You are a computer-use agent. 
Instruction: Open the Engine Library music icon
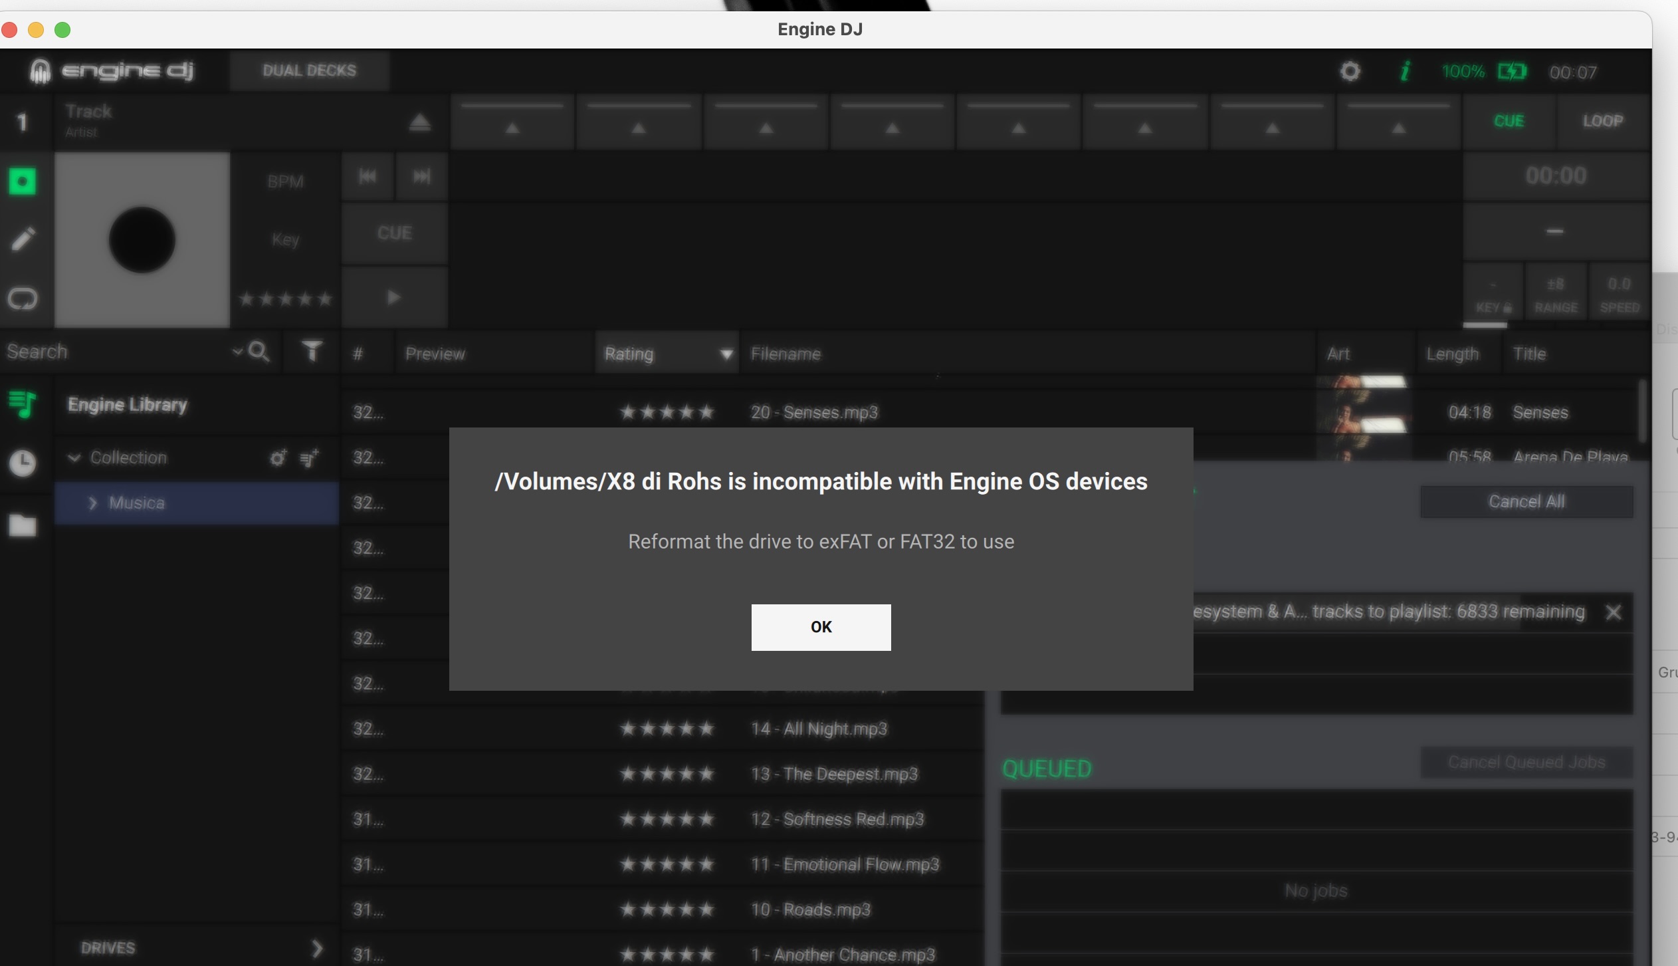click(23, 404)
